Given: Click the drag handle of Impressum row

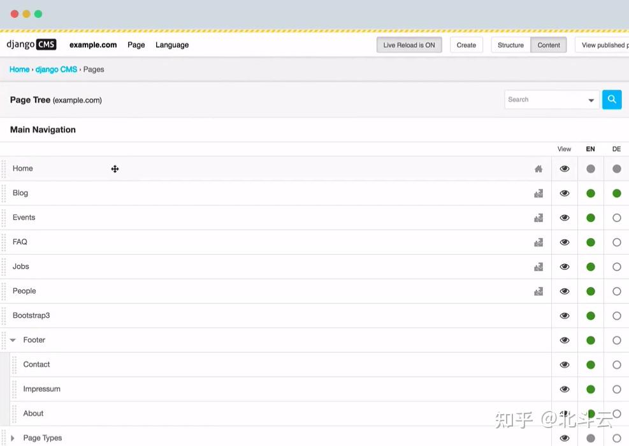Looking at the screenshot, I should point(14,389).
